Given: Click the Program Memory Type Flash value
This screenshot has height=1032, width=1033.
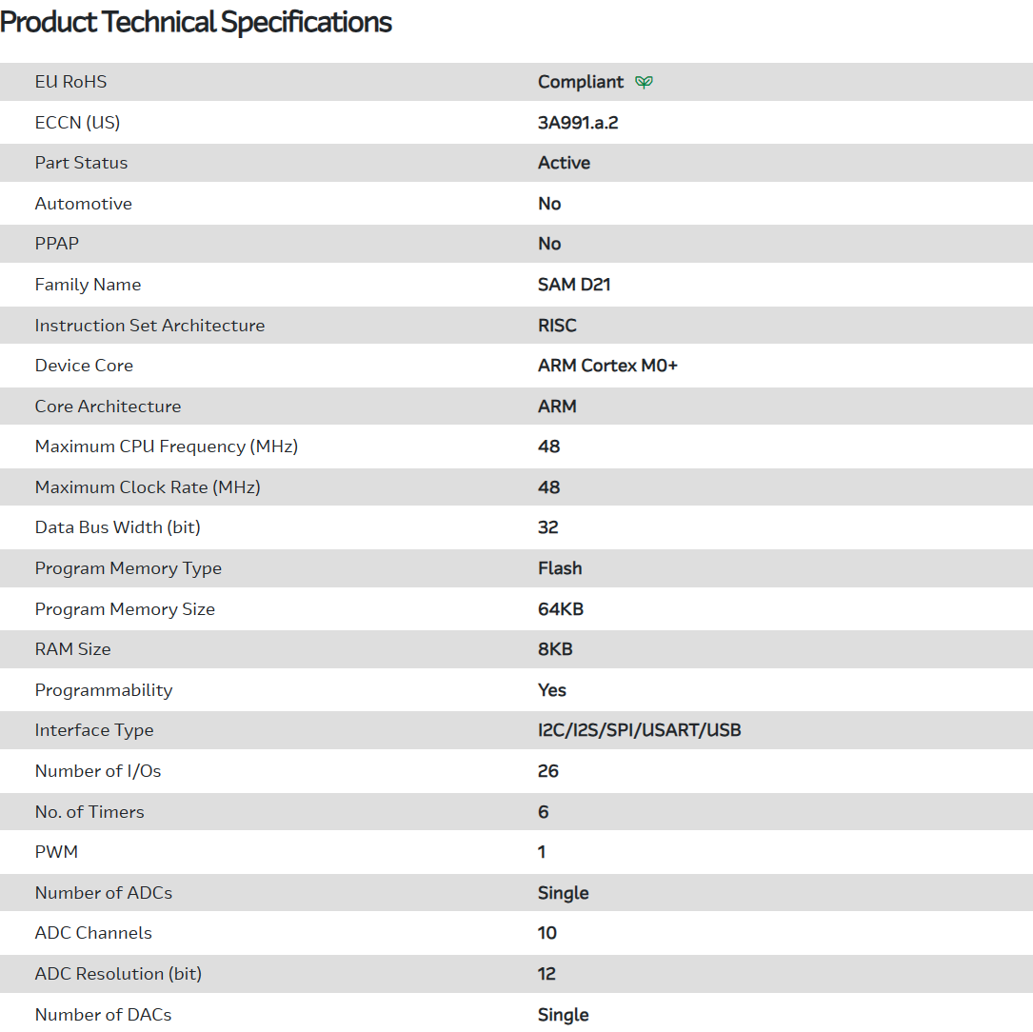Looking at the screenshot, I should 560,568.
